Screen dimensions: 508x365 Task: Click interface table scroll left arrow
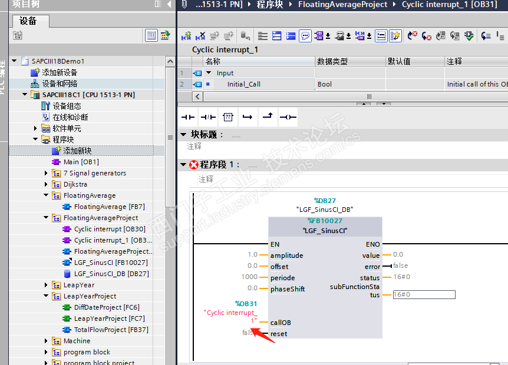pyautogui.click(x=197, y=97)
